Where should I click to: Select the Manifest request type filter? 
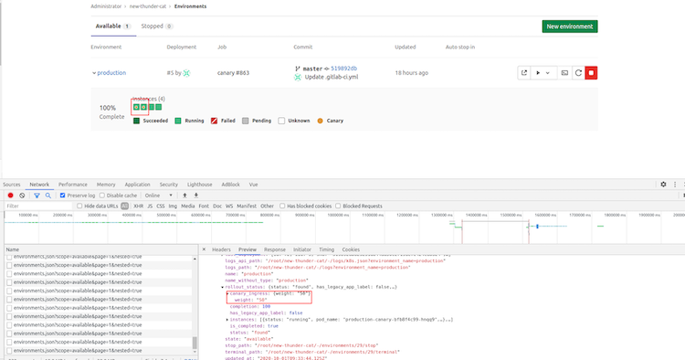247,206
